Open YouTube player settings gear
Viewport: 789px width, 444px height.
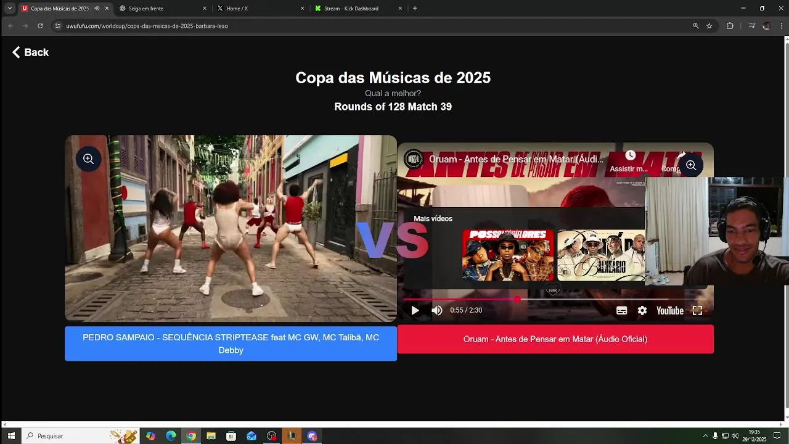tap(642, 310)
